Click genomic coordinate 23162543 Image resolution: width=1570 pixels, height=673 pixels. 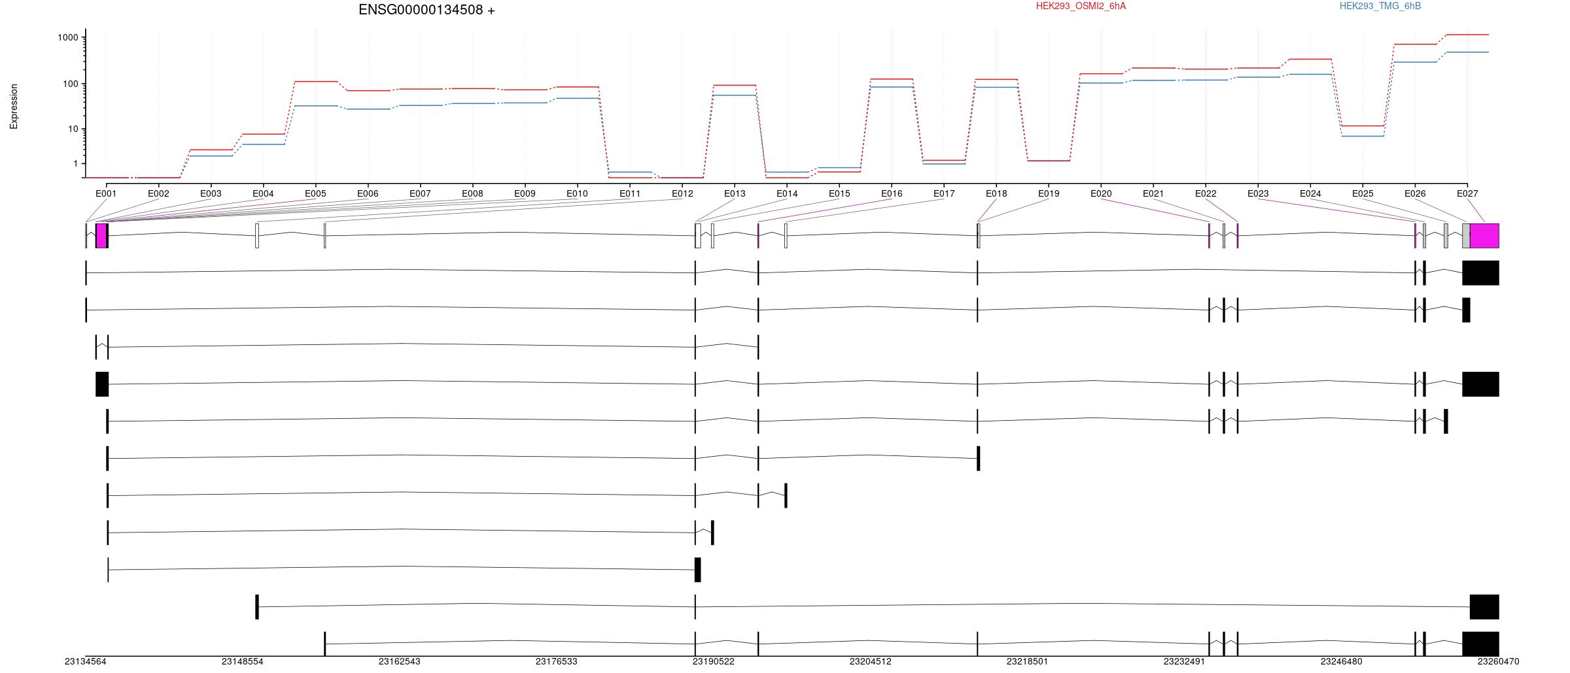(400, 661)
